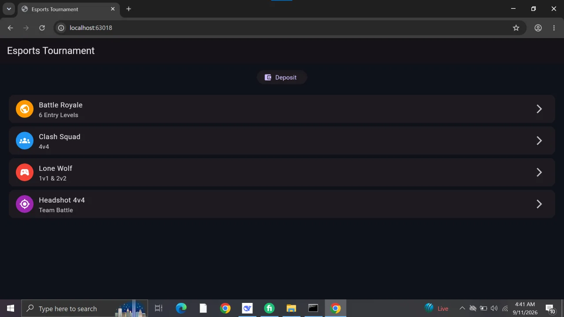Close the Esports Tournament tab
The width and height of the screenshot is (564, 317).
click(113, 9)
